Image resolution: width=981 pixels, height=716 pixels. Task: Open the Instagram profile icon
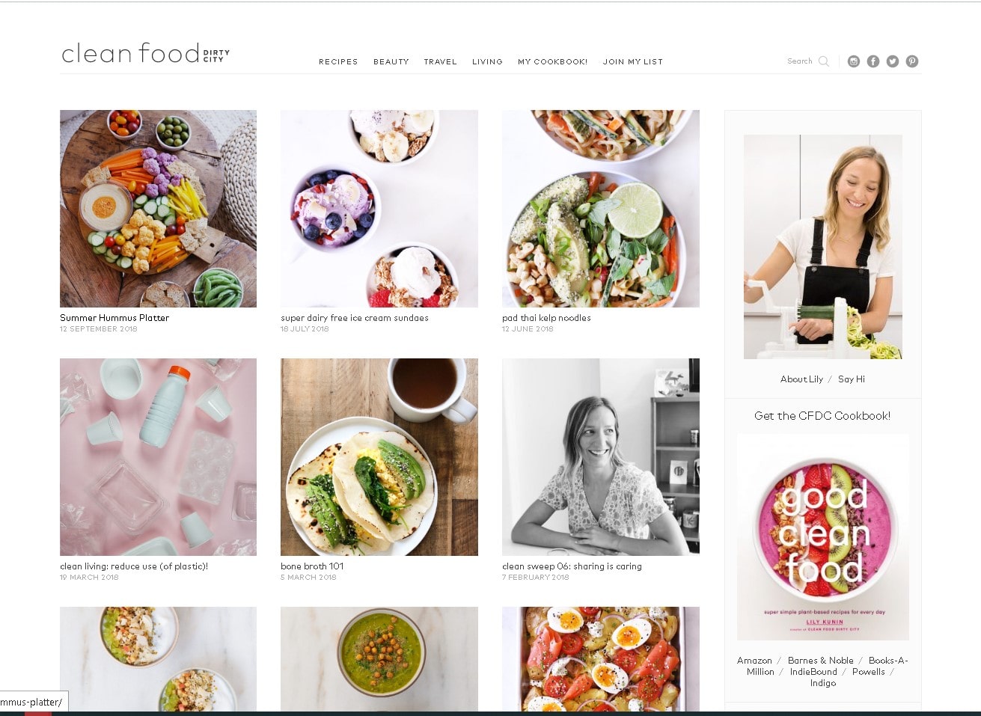coord(854,61)
